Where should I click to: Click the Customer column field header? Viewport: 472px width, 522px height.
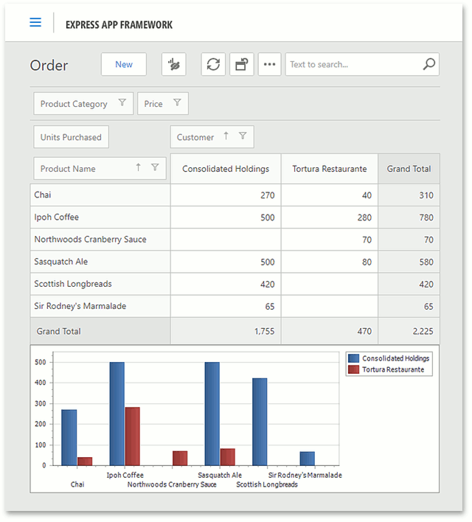tap(212, 137)
